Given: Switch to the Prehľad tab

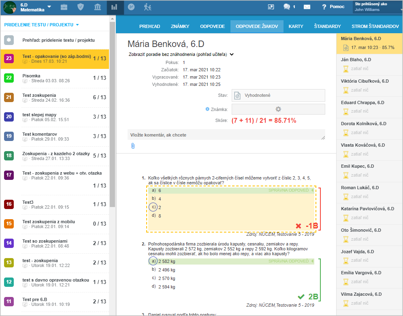Looking at the screenshot, I should 149,26.
